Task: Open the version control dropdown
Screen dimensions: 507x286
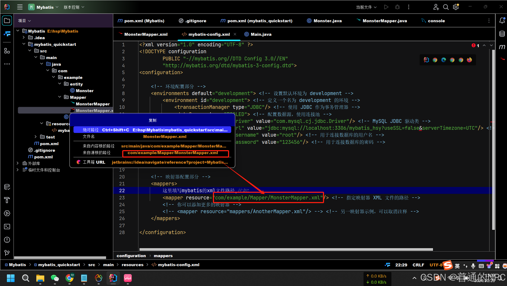Action: [74, 7]
